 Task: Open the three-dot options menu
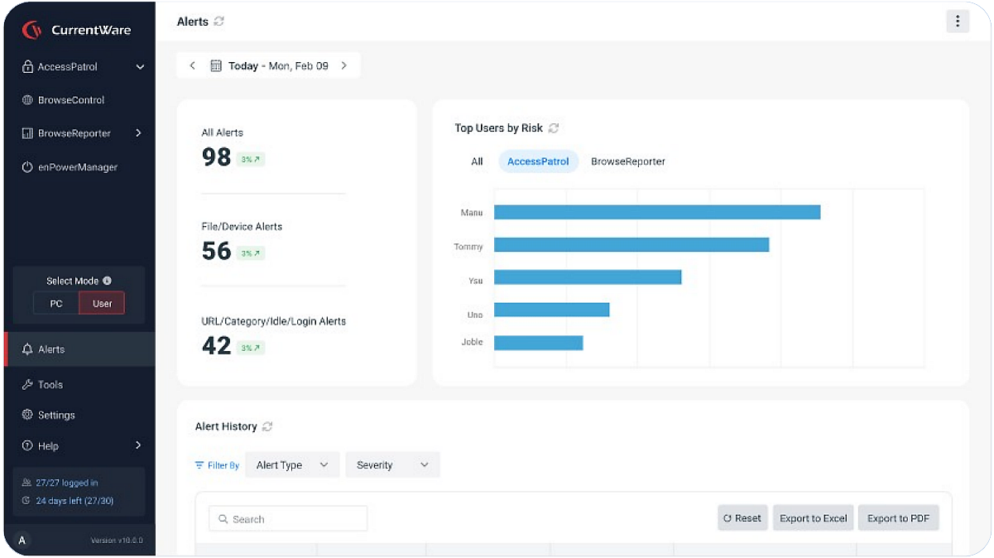958,22
